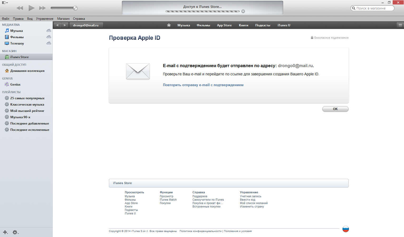Open footer link Покупки under Функции
The height and width of the screenshot is (237, 404).
(x=165, y=203)
